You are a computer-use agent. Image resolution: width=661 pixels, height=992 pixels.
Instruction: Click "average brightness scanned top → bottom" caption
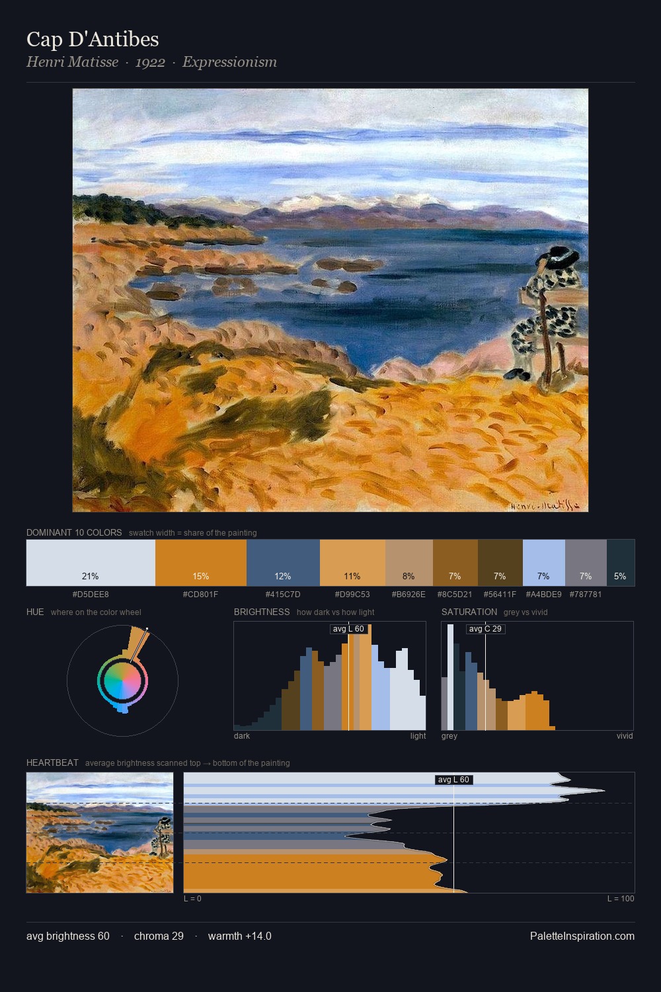click(188, 763)
